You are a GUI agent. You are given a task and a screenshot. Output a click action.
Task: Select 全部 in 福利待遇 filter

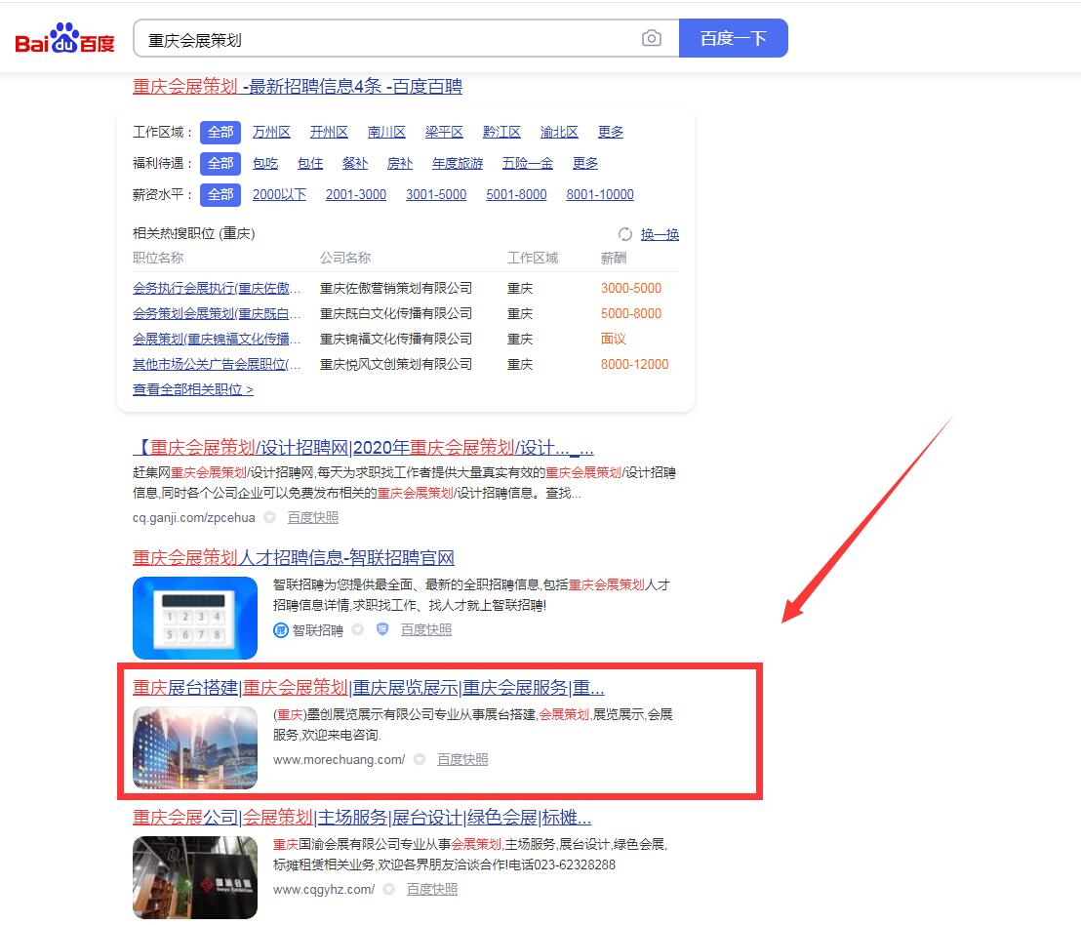click(220, 163)
